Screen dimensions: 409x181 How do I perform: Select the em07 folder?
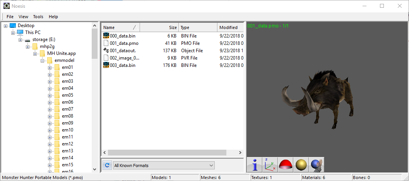click(68, 109)
